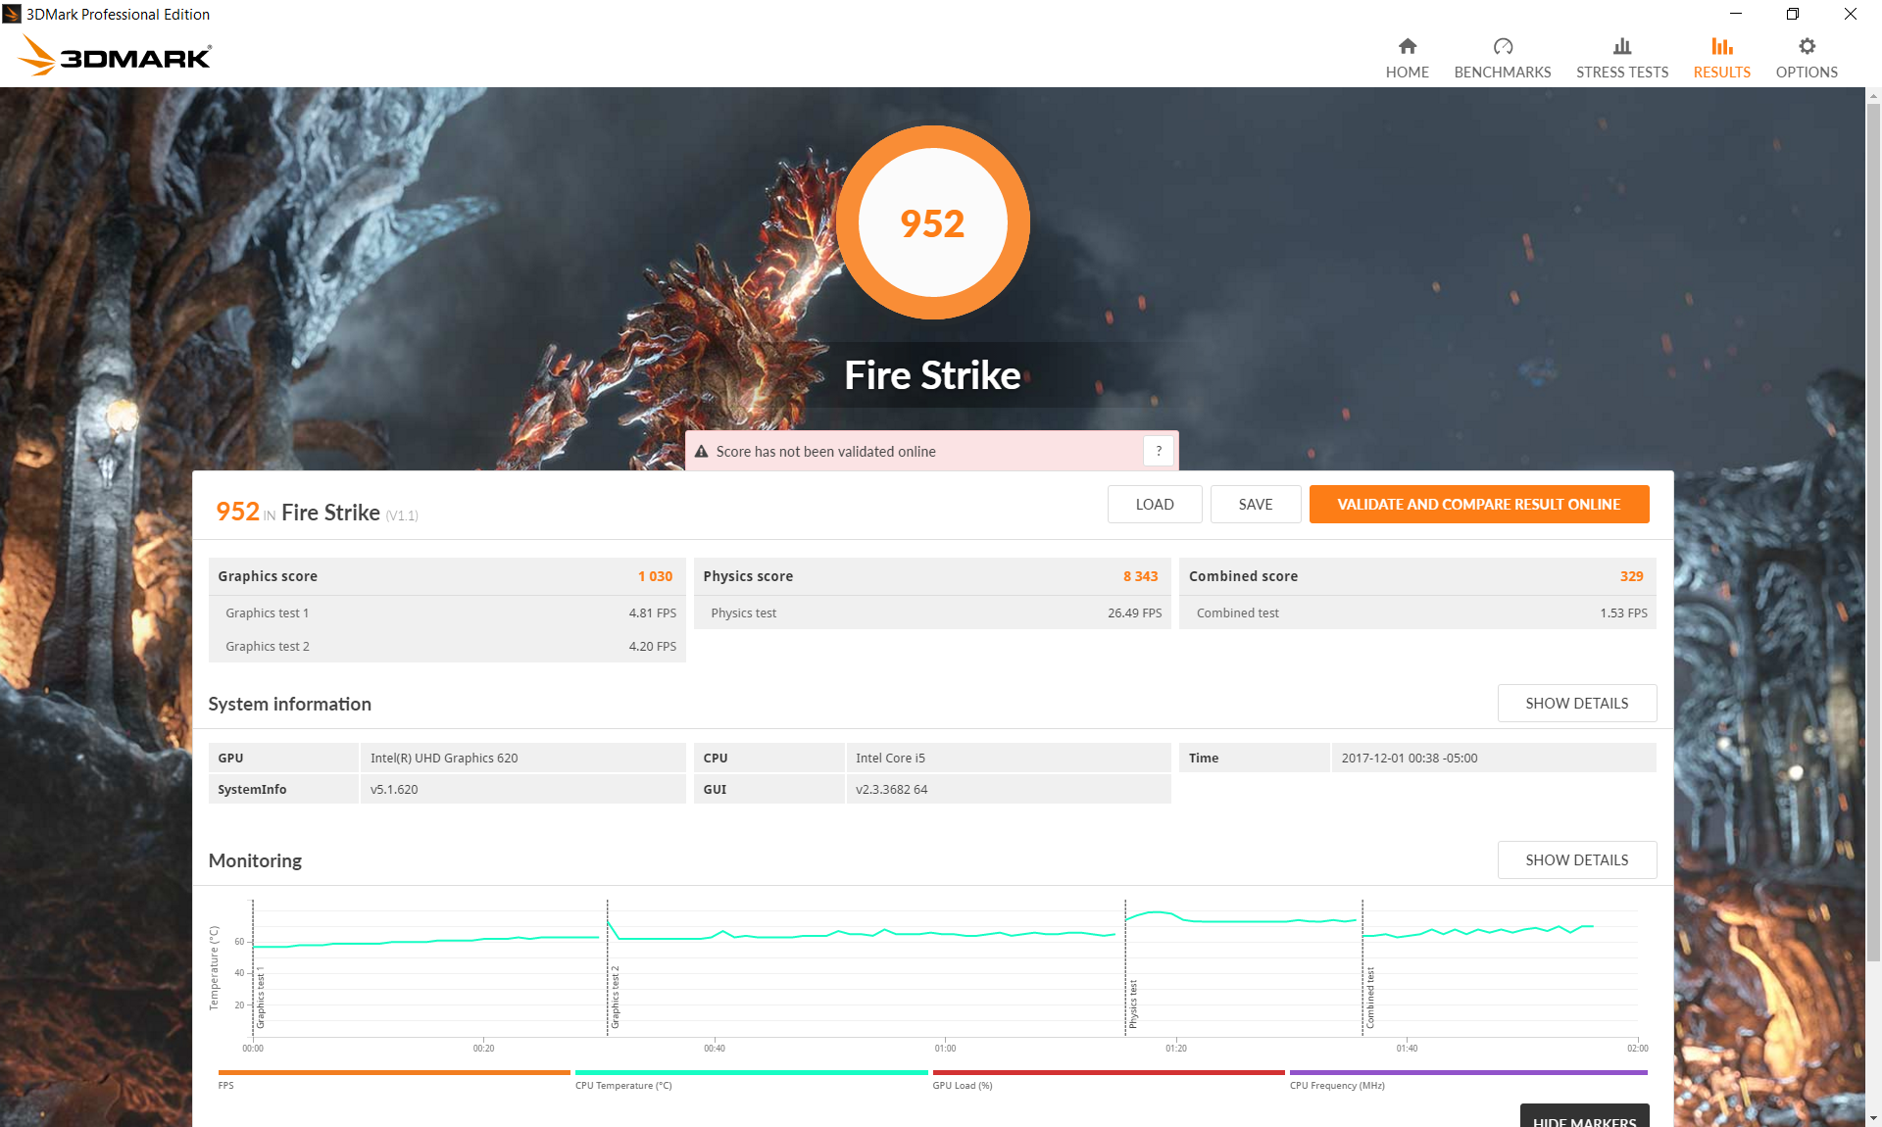Open Options gear icon
The image size is (1882, 1127).
1806,47
